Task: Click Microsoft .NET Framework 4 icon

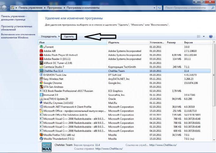Action: 41,107
